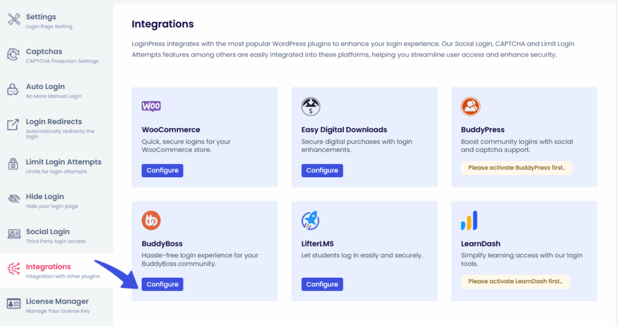
Task: Click the License Manager card icon
Action: click(14, 304)
